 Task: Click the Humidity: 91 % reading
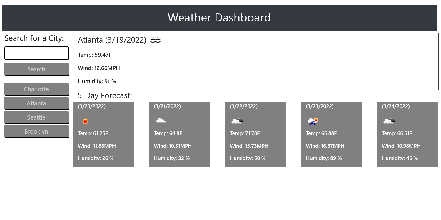[x=96, y=81]
